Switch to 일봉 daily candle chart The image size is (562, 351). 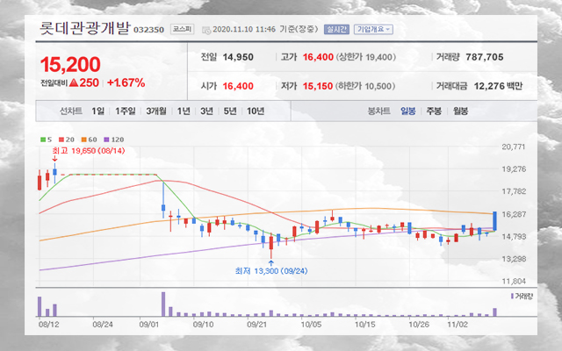[x=407, y=111]
